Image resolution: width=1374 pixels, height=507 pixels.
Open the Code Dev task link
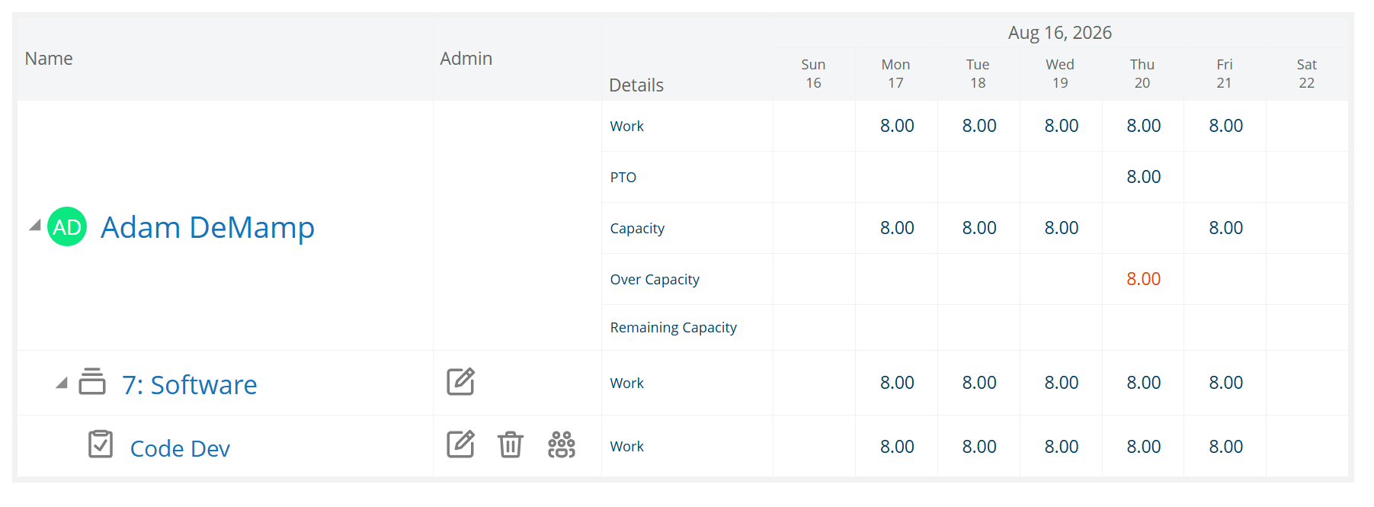point(180,448)
